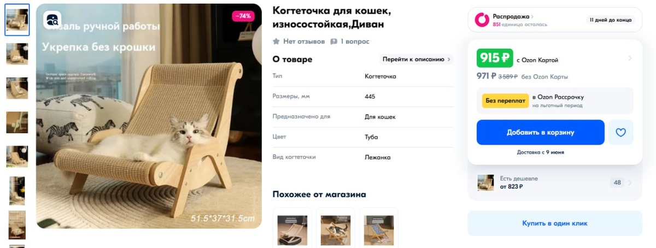Click the main cat lounger product image
This screenshot has width=656, height=248.
(149, 116)
